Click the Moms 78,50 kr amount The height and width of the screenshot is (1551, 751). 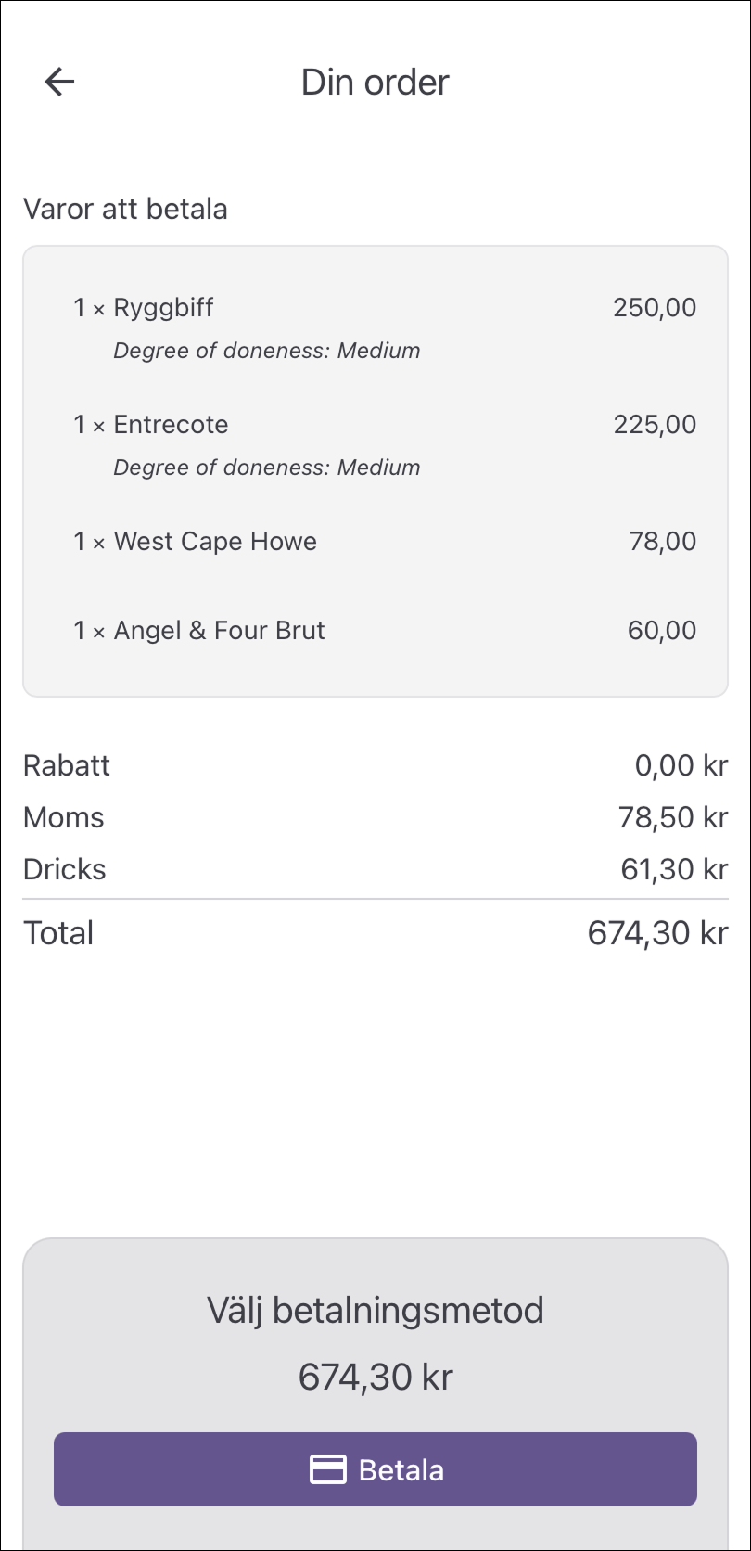673,817
